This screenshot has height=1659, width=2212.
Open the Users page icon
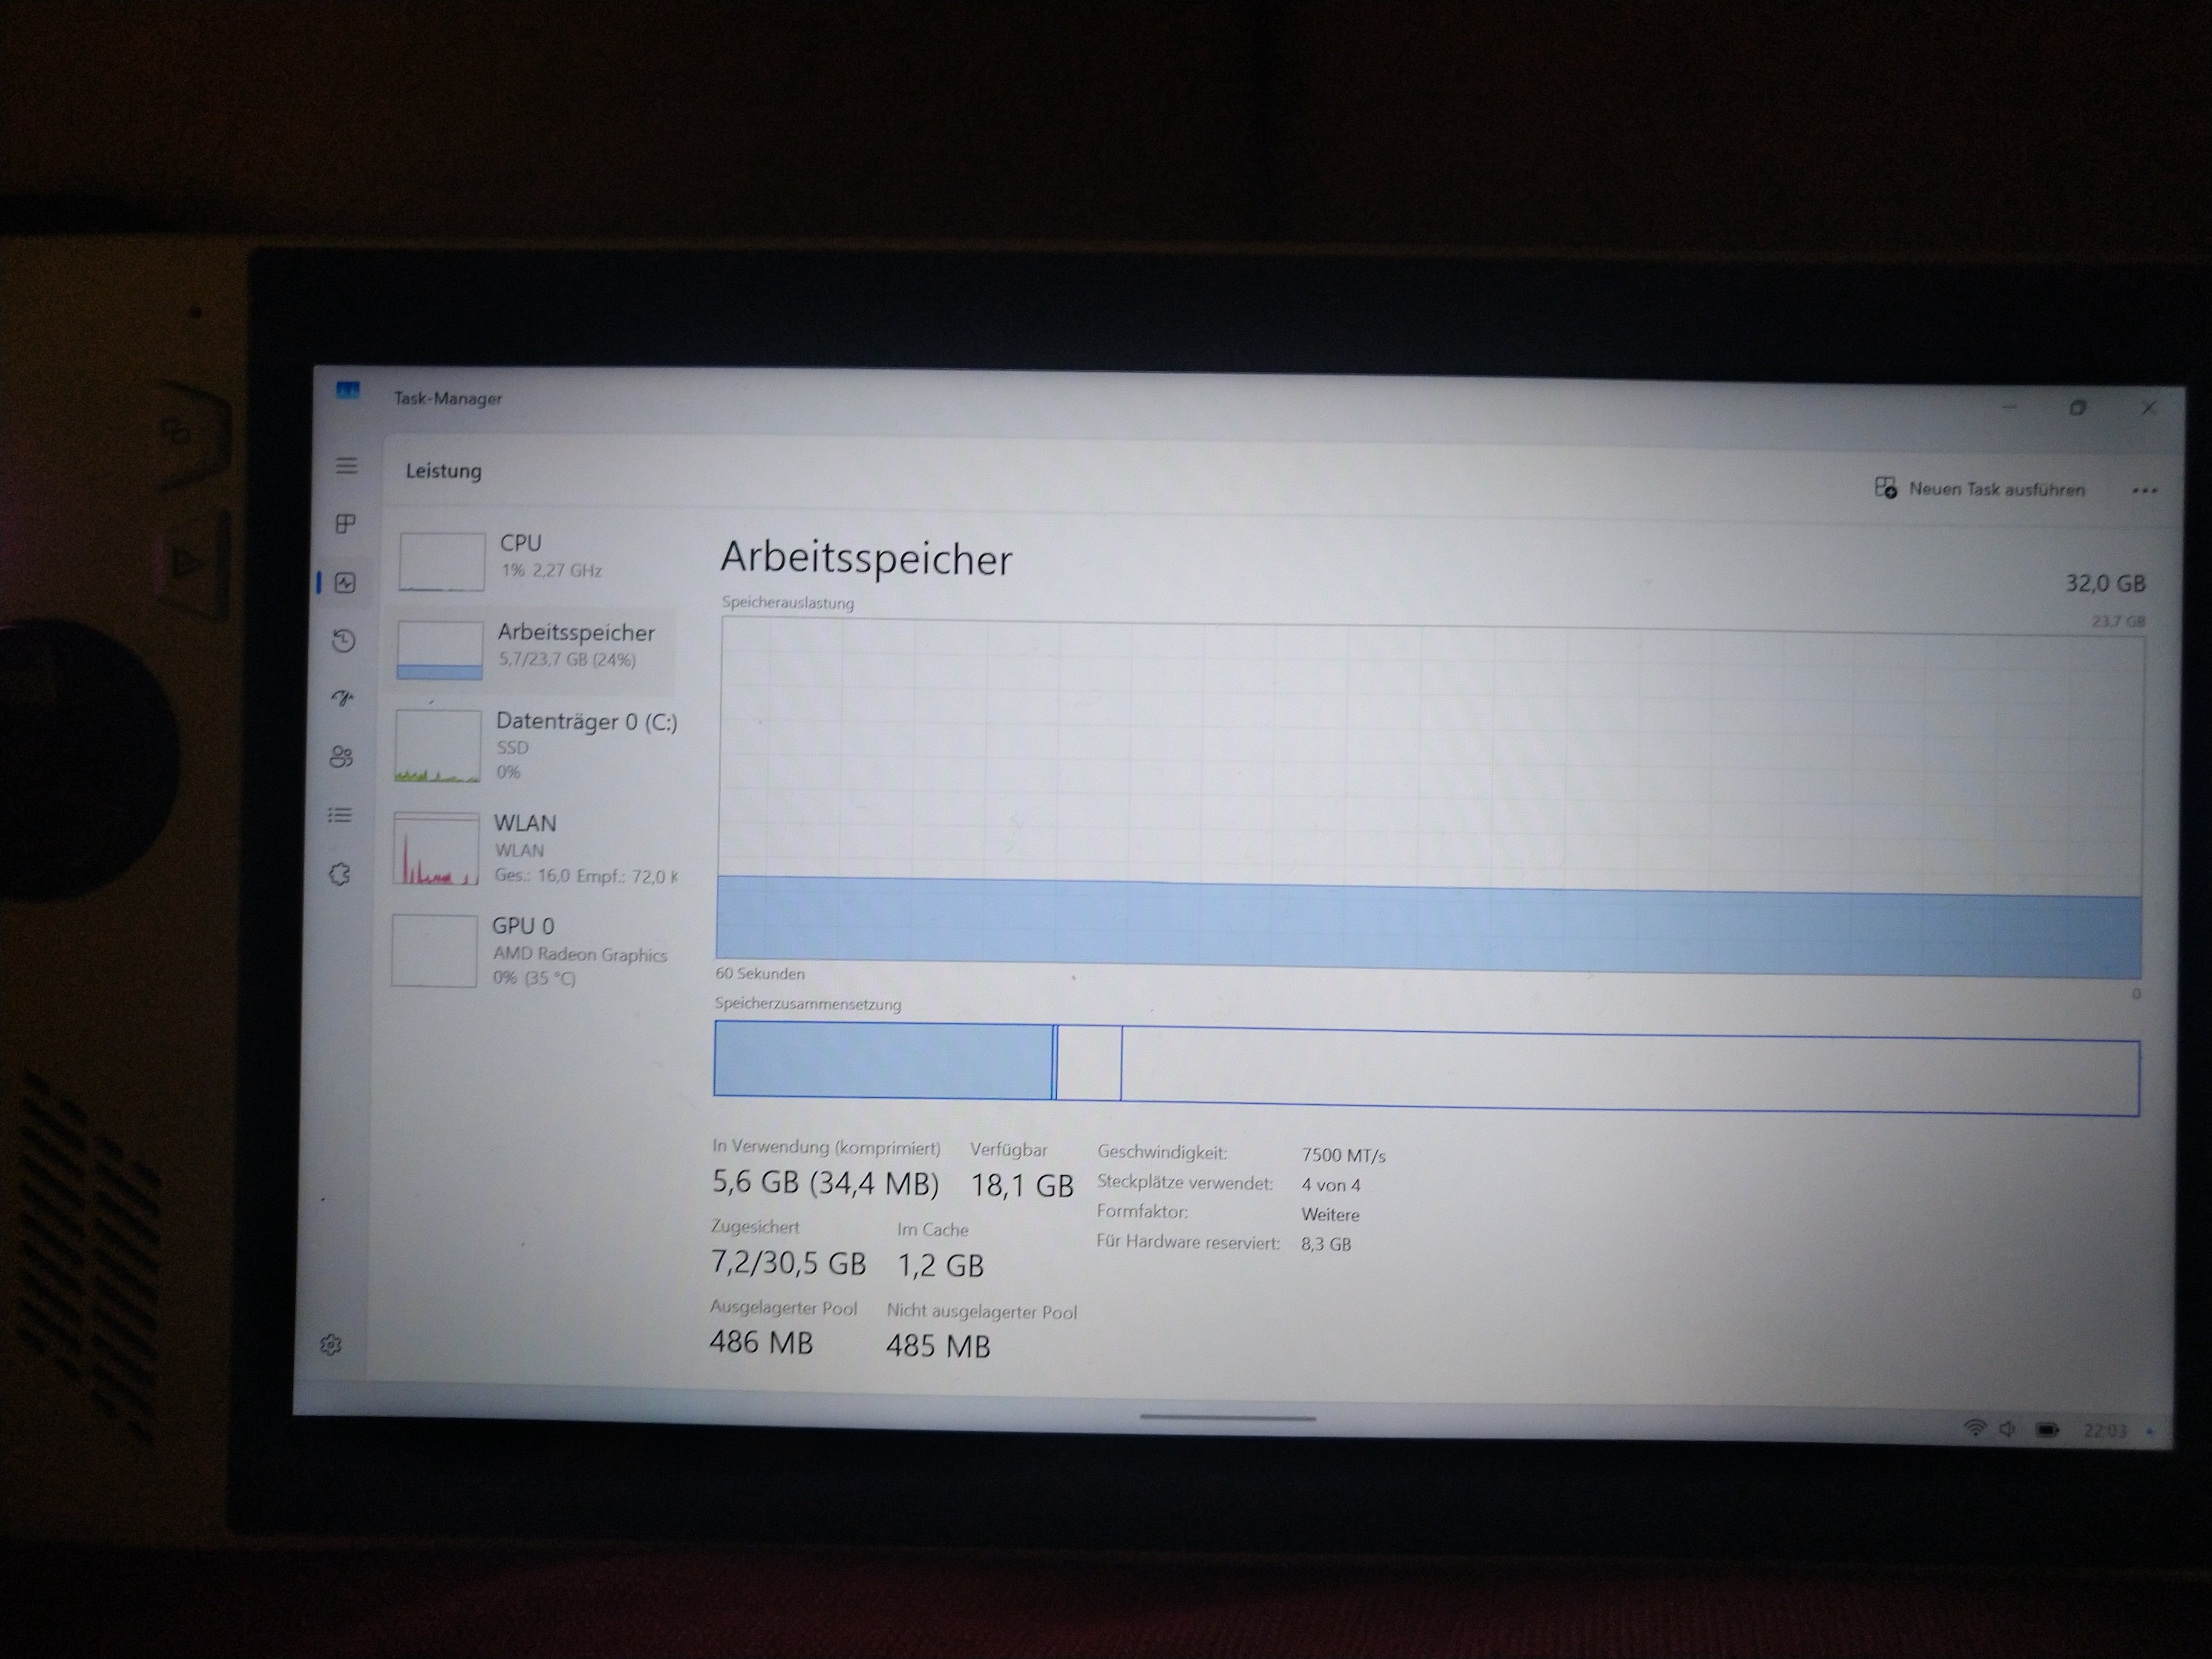(342, 757)
